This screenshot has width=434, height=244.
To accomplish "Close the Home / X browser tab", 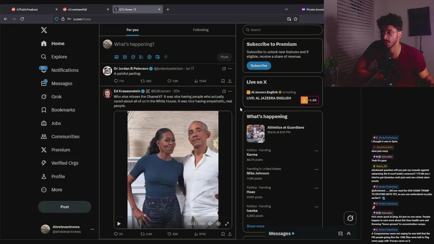I will click(159, 9).
